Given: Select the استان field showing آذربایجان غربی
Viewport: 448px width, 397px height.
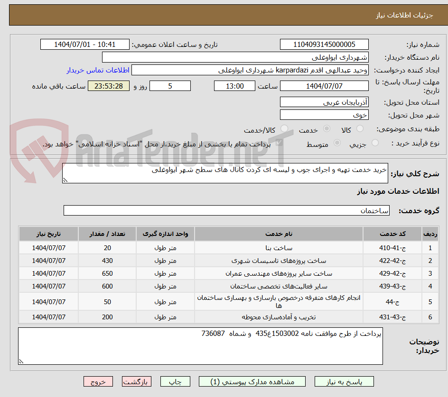Looking at the screenshot, I should [x=324, y=101].
